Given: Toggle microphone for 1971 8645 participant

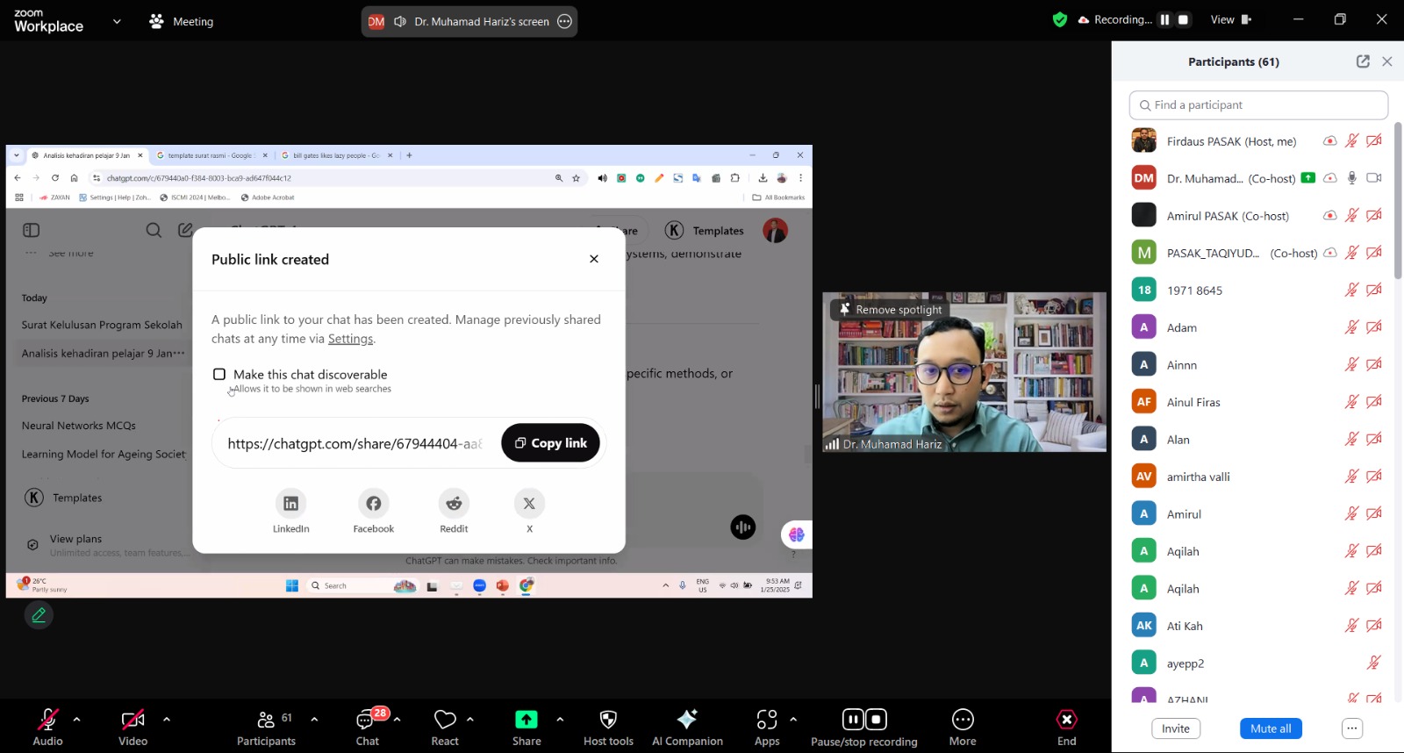Looking at the screenshot, I should 1352,290.
